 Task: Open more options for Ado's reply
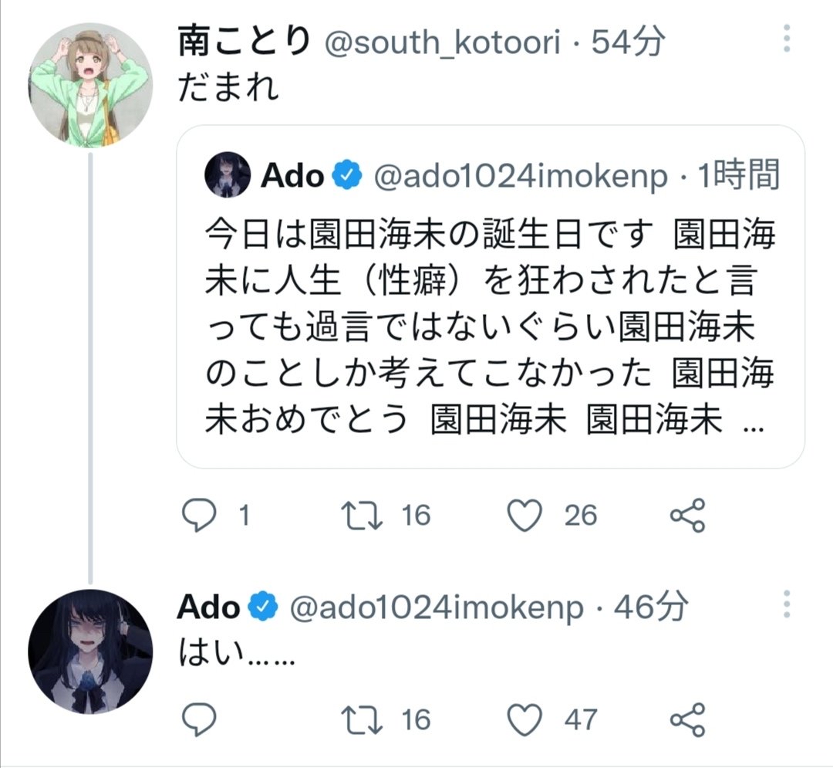(x=787, y=604)
